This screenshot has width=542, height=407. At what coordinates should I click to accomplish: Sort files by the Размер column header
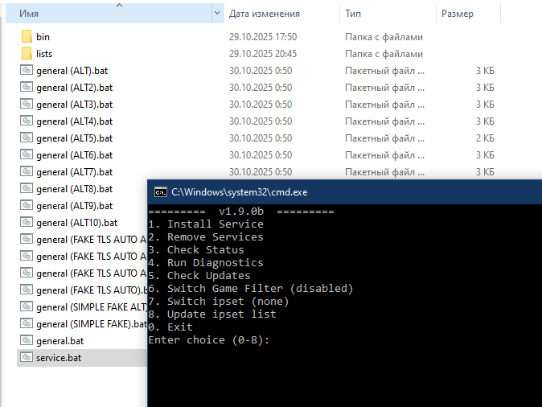pyautogui.click(x=468, y=14)
